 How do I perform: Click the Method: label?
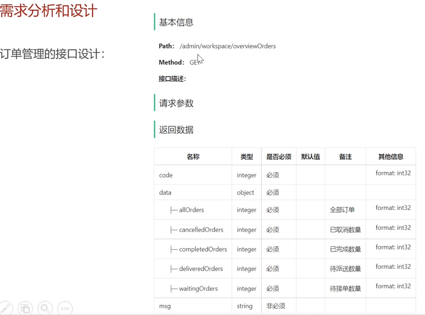click(172, 63)
